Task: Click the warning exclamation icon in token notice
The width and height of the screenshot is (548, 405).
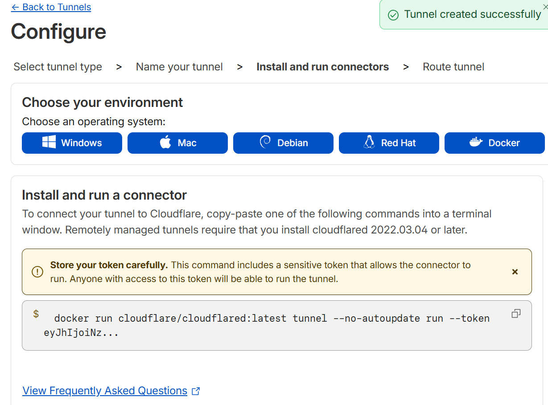Action: [x=37, y=271]
